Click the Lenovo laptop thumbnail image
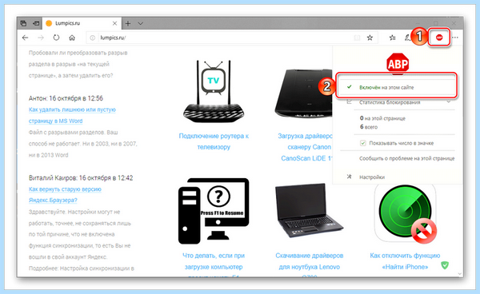This screenshot has width=480, height=294. pos(309,210)
